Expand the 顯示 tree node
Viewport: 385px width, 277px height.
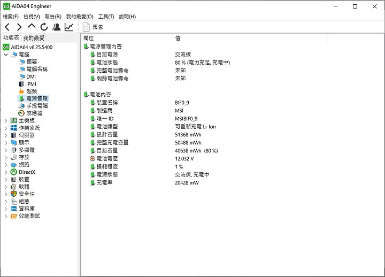pos(6,143)
